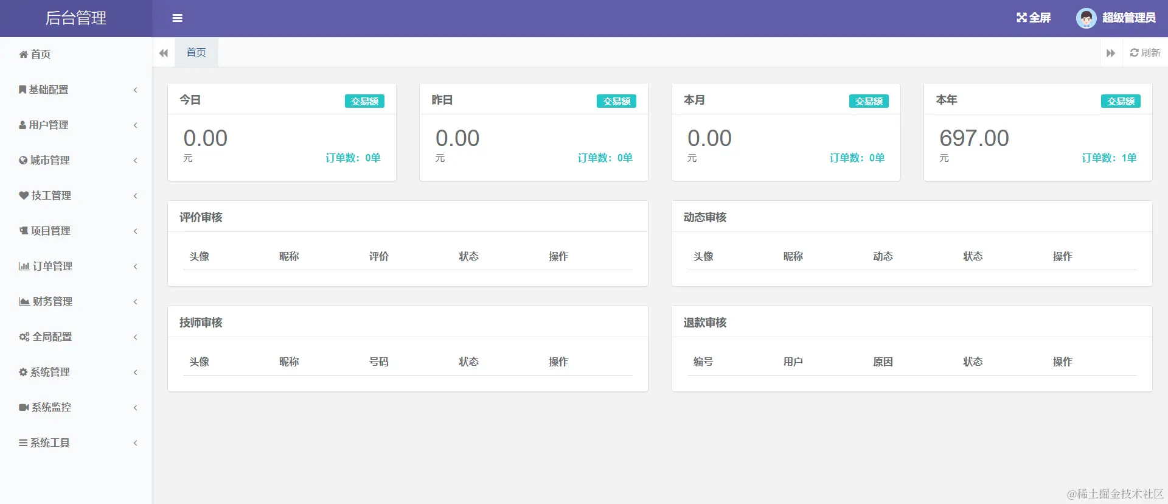
Task: Expand the 技工管理 chevron arrow
Action: tap(136, 196)
